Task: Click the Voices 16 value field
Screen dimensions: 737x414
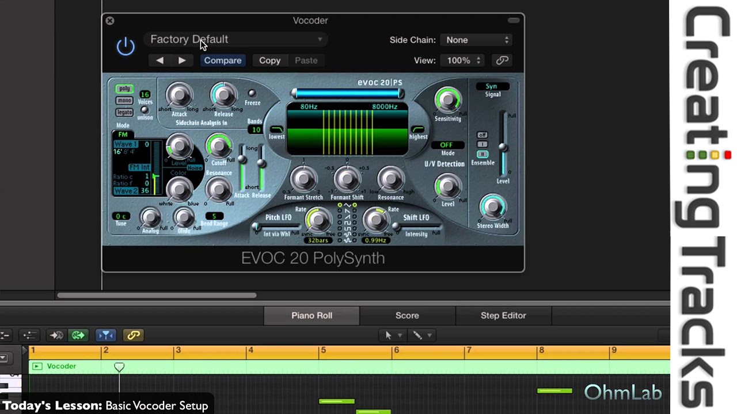Action: point(145,94)
